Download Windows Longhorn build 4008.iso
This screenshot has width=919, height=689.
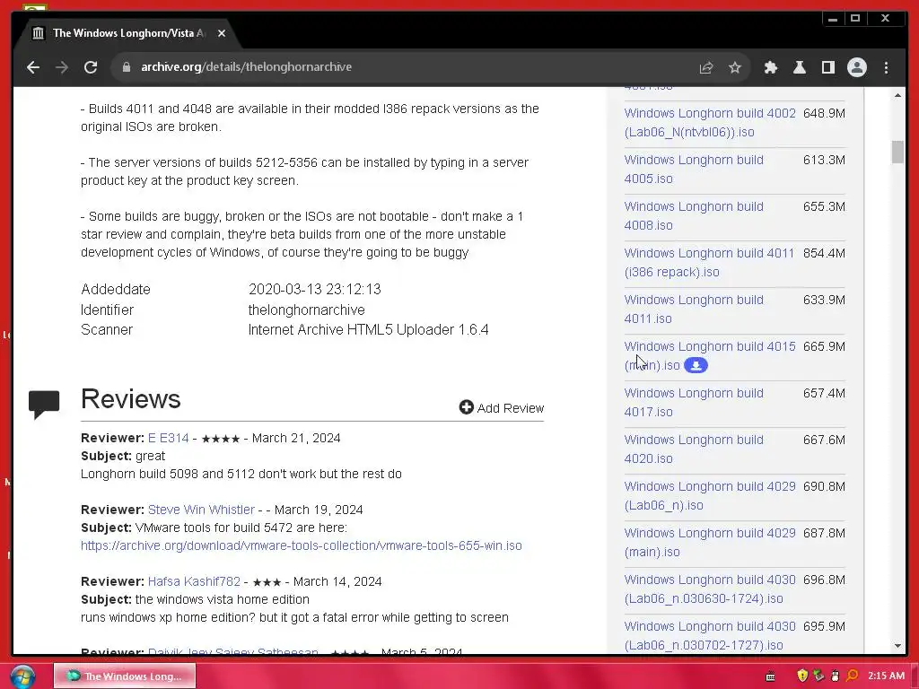tap(694, 215)
